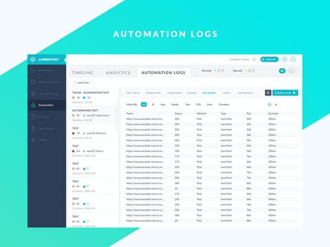Sort by the Size column header
Viewport: 330px width, 247px height.
[249, 114]
